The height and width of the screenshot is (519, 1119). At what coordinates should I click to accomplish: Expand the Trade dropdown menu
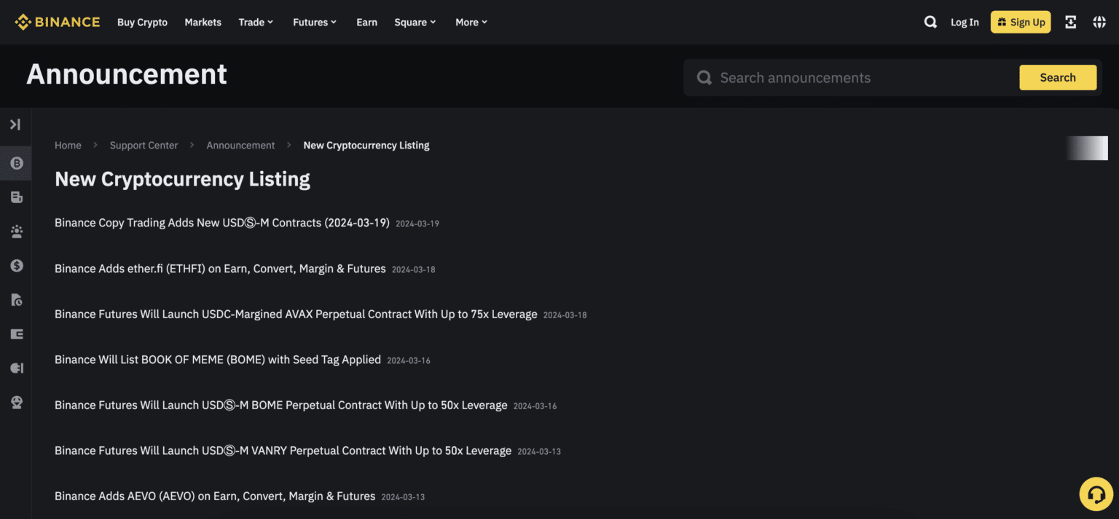pyautogui.click(x=256, y=22)
